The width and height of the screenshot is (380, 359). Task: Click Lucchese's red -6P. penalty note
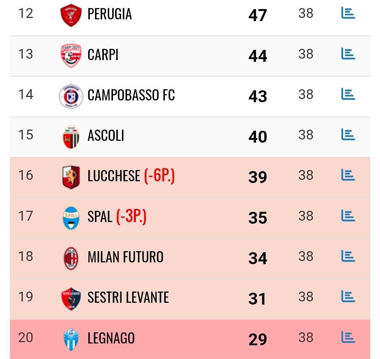159,176
